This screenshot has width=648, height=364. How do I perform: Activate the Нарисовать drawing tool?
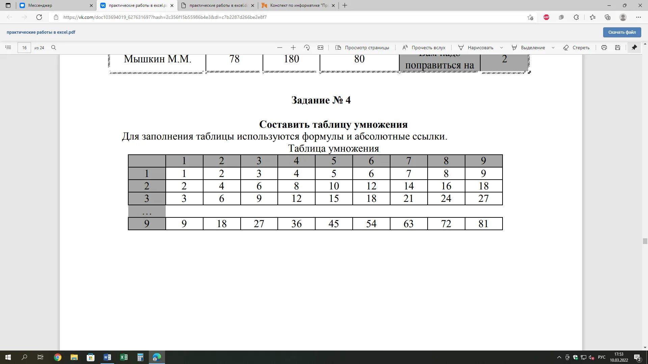pos(476,48)
